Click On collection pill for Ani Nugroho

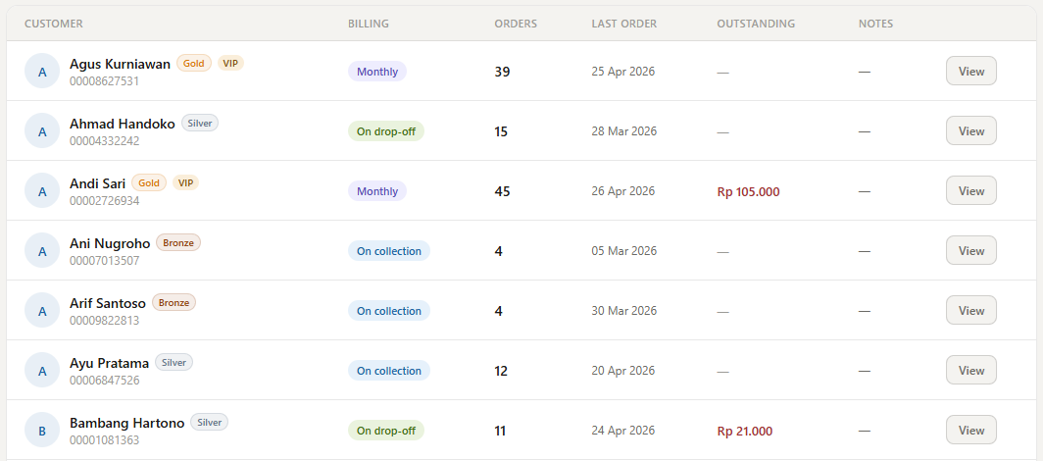point(389,251)
